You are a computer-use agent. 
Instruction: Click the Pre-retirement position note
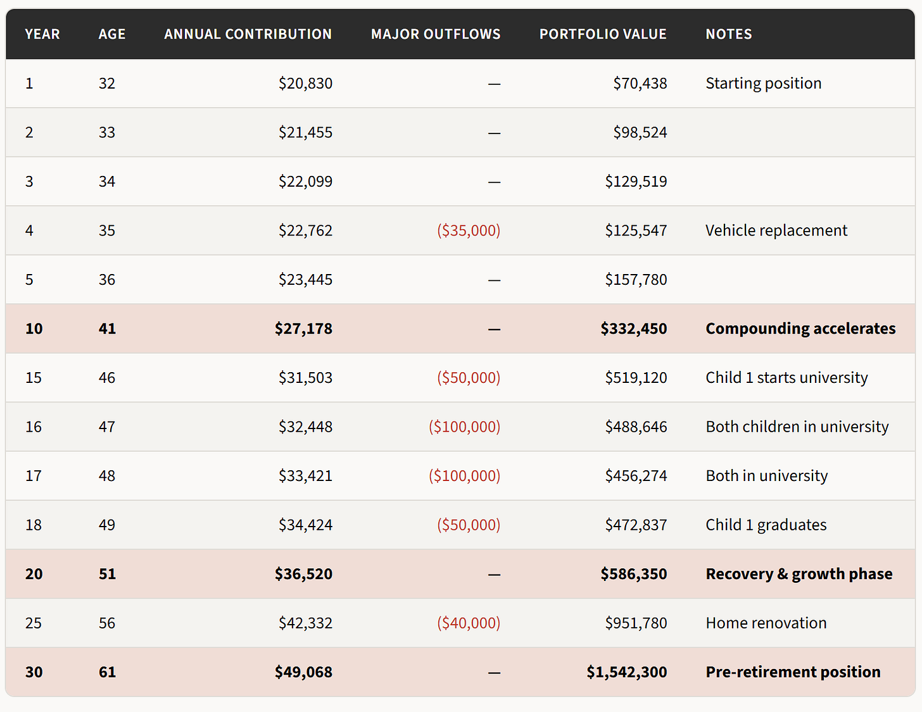[793, 672]
